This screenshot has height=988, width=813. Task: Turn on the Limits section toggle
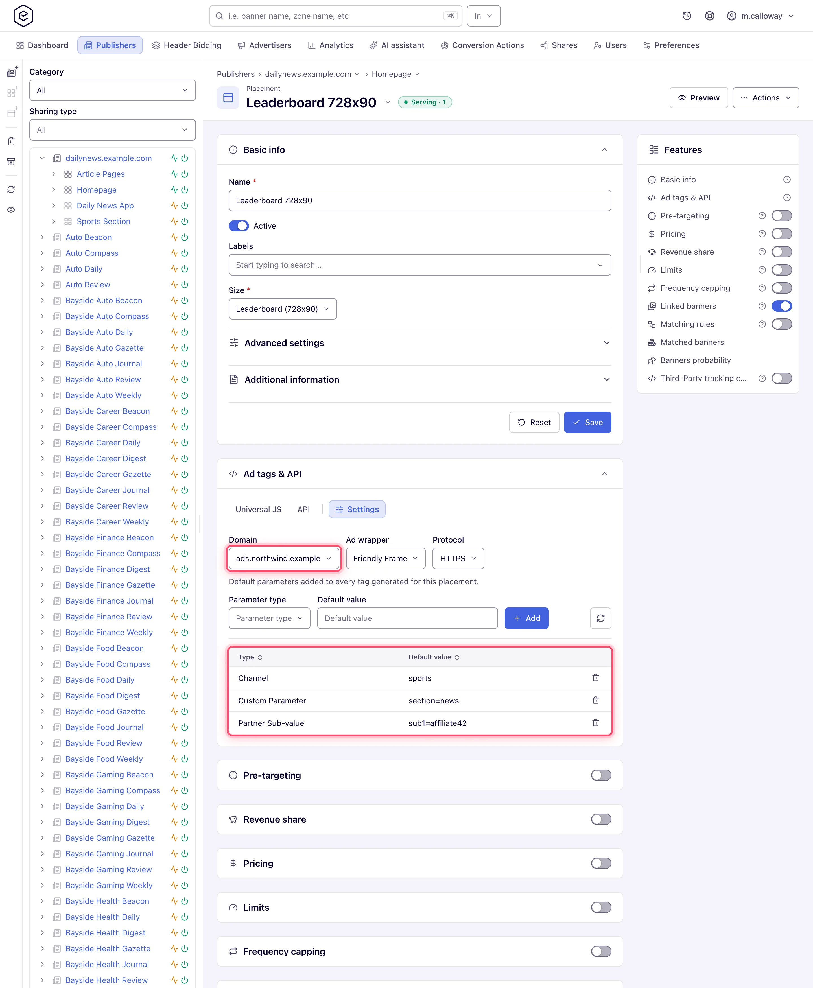click(601, 908)
